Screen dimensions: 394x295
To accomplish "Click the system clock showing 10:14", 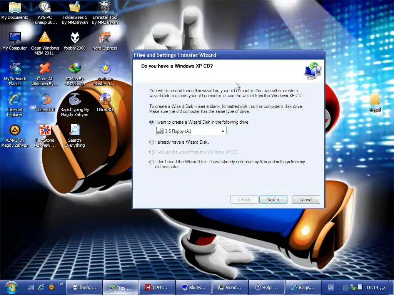I will (x=376, y=287).
